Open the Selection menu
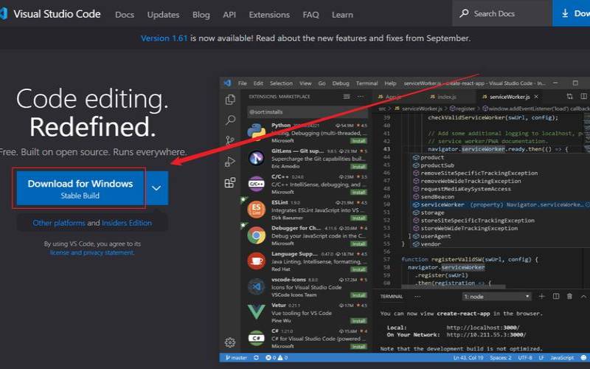The height and width of the screenshot is (369, 590). point(281,83)
